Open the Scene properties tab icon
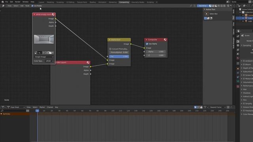This screenshot has width=253, height=142. pyautogui.click(x=238, y=54)
